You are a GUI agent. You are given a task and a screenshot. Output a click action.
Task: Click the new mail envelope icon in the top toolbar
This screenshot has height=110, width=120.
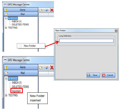click(40, 10)
